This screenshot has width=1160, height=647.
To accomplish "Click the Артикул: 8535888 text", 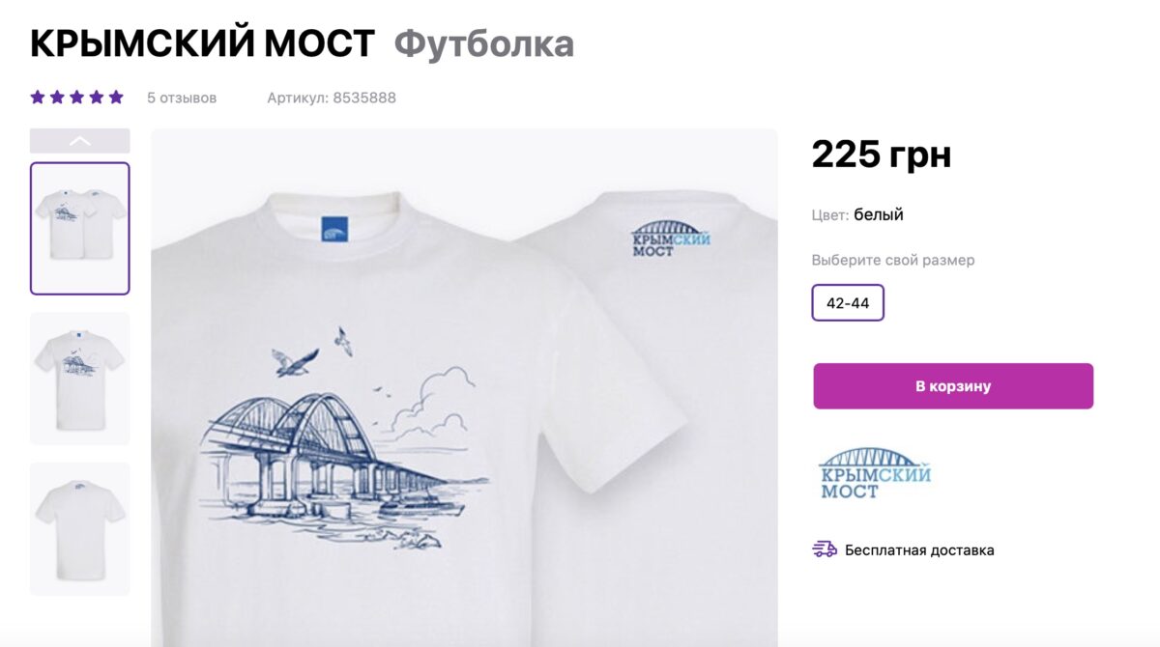I will (x=332, y=98).
